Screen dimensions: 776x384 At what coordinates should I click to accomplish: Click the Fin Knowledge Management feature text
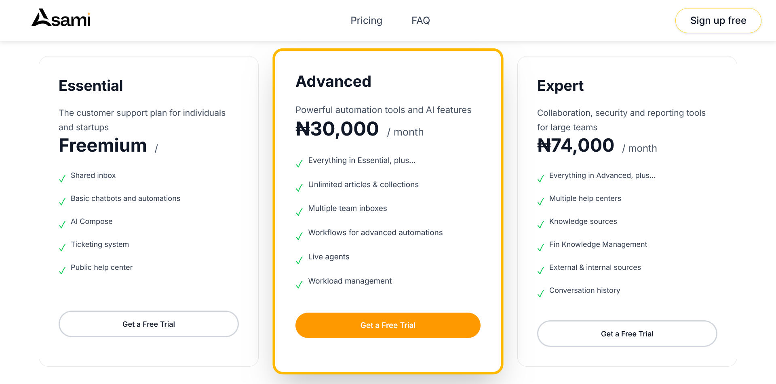598,244
